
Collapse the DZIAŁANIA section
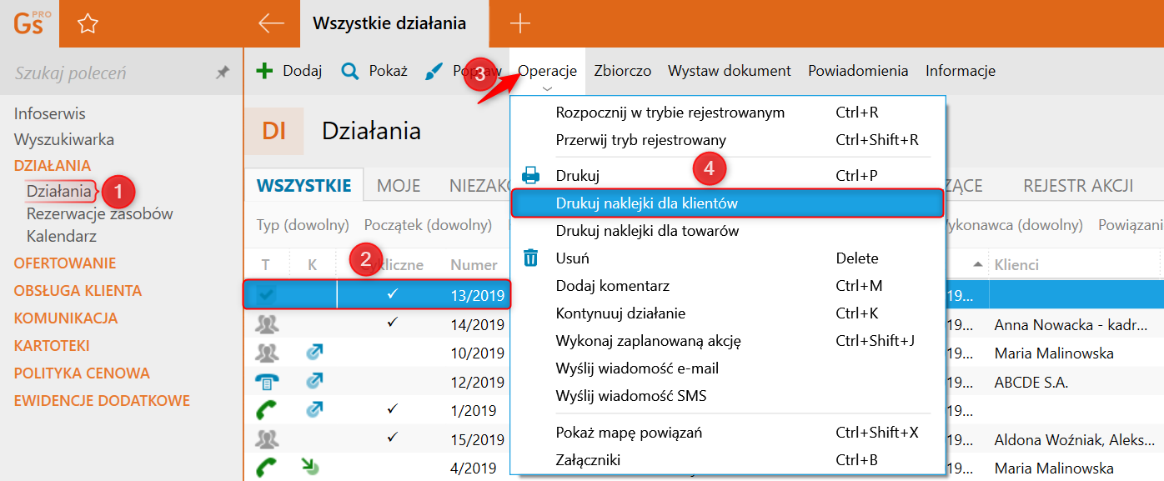coord(53,166)
